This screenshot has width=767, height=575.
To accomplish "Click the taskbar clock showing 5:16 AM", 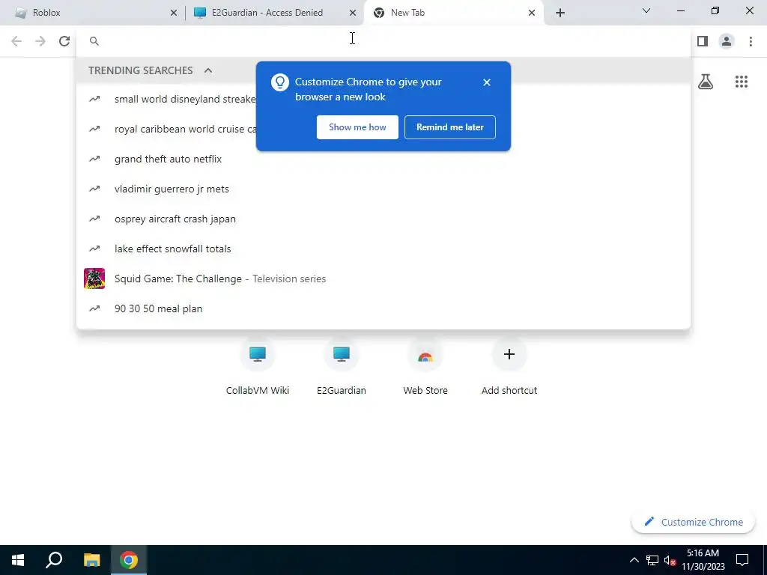I will point(703,560).
